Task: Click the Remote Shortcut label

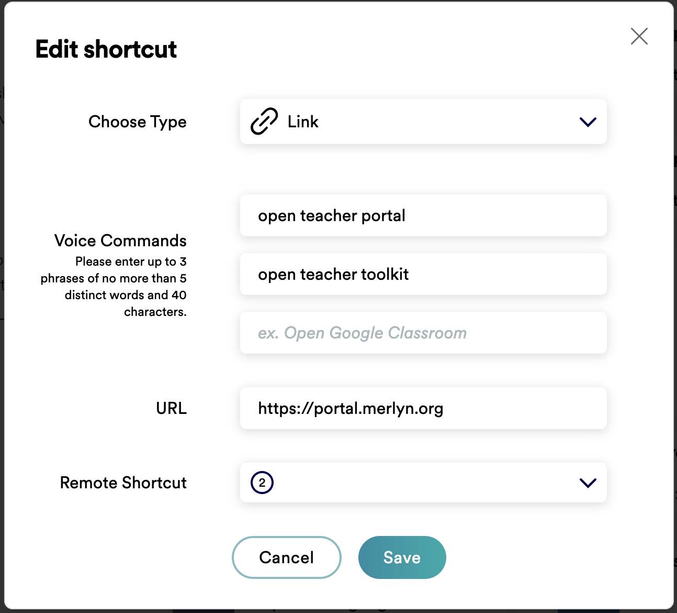Action: pyautogui.click(x=123, y=483)
